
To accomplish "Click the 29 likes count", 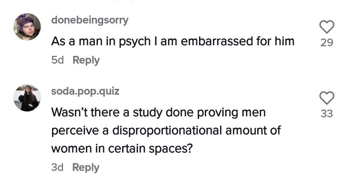I will 326,43.
